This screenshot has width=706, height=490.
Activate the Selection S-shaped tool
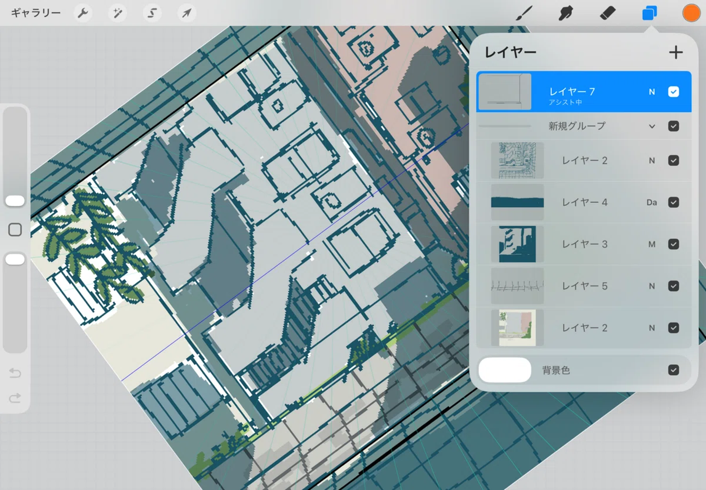(152, 13)
